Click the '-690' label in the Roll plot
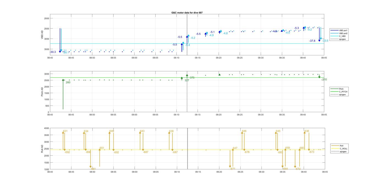This screenshot has height=190, width=385. click(88, 152)
